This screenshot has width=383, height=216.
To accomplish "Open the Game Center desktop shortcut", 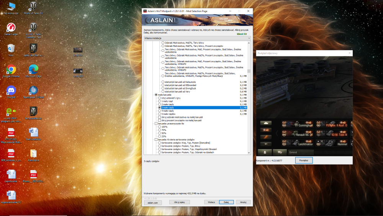I will click(11, 29).
